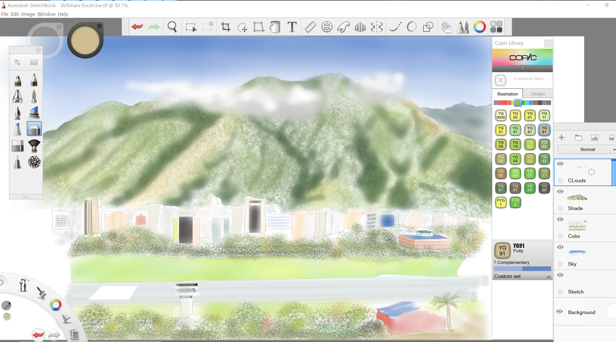Select the Shade layer thumbnail
The width and height of the screenshot is (616, 342).
pyautogui.click(x=577, y=197)
